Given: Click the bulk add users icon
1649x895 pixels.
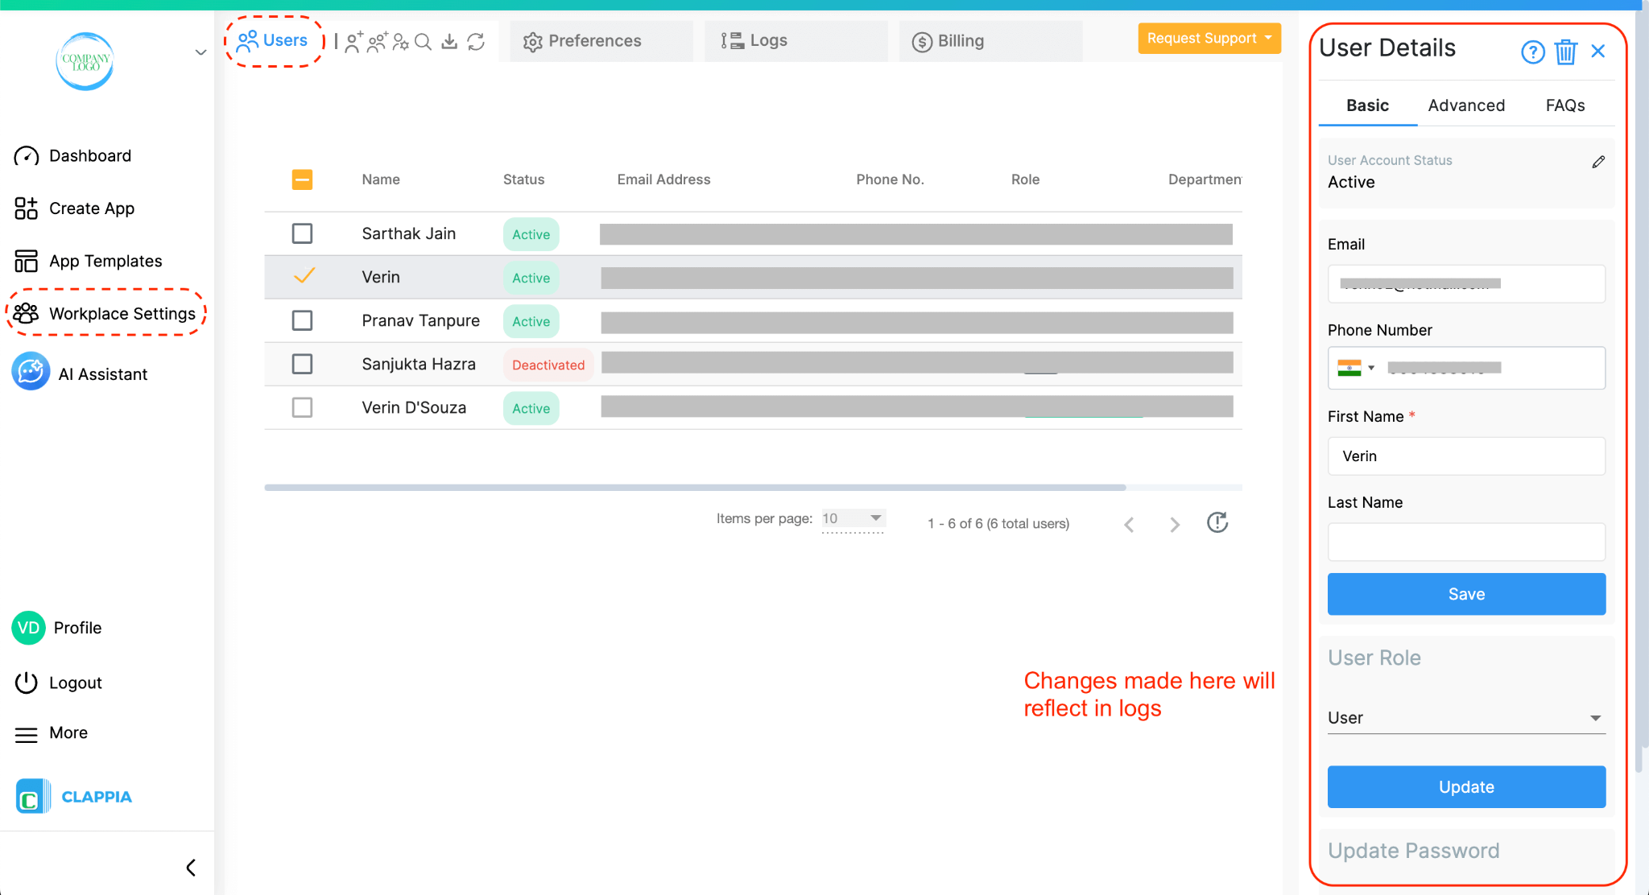Looking at the screenshot, I should [377, 42].
